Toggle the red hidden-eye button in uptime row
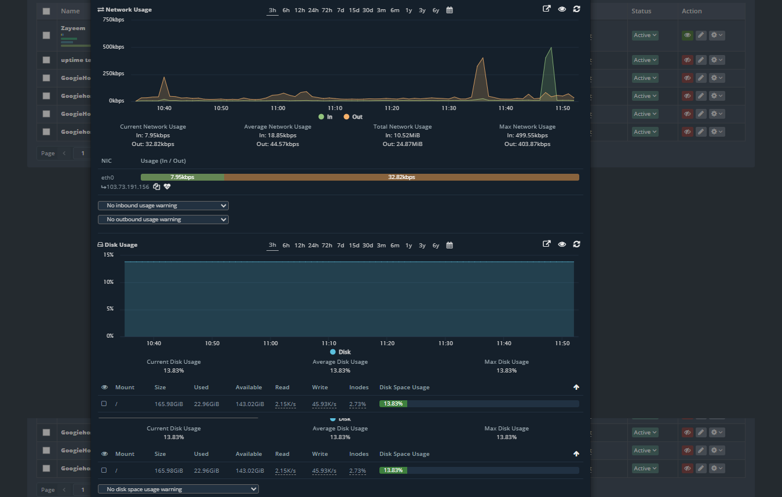This screenshot has width=782, height=497. point(688,60)
